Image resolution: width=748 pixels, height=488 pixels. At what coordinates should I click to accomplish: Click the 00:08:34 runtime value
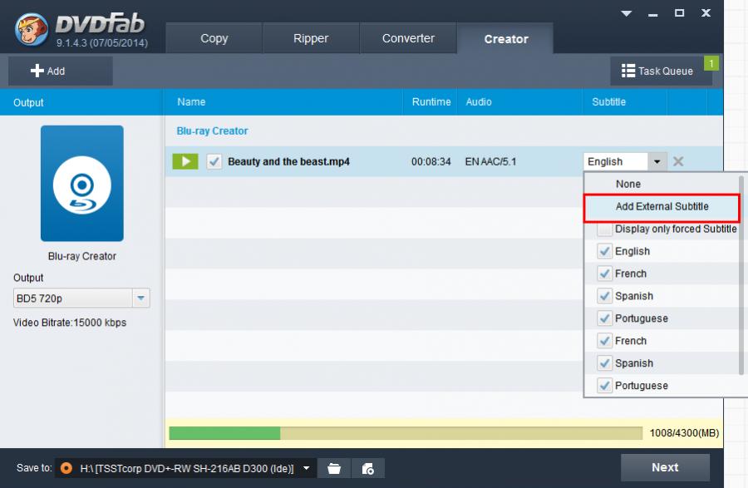tap(431, 162)
